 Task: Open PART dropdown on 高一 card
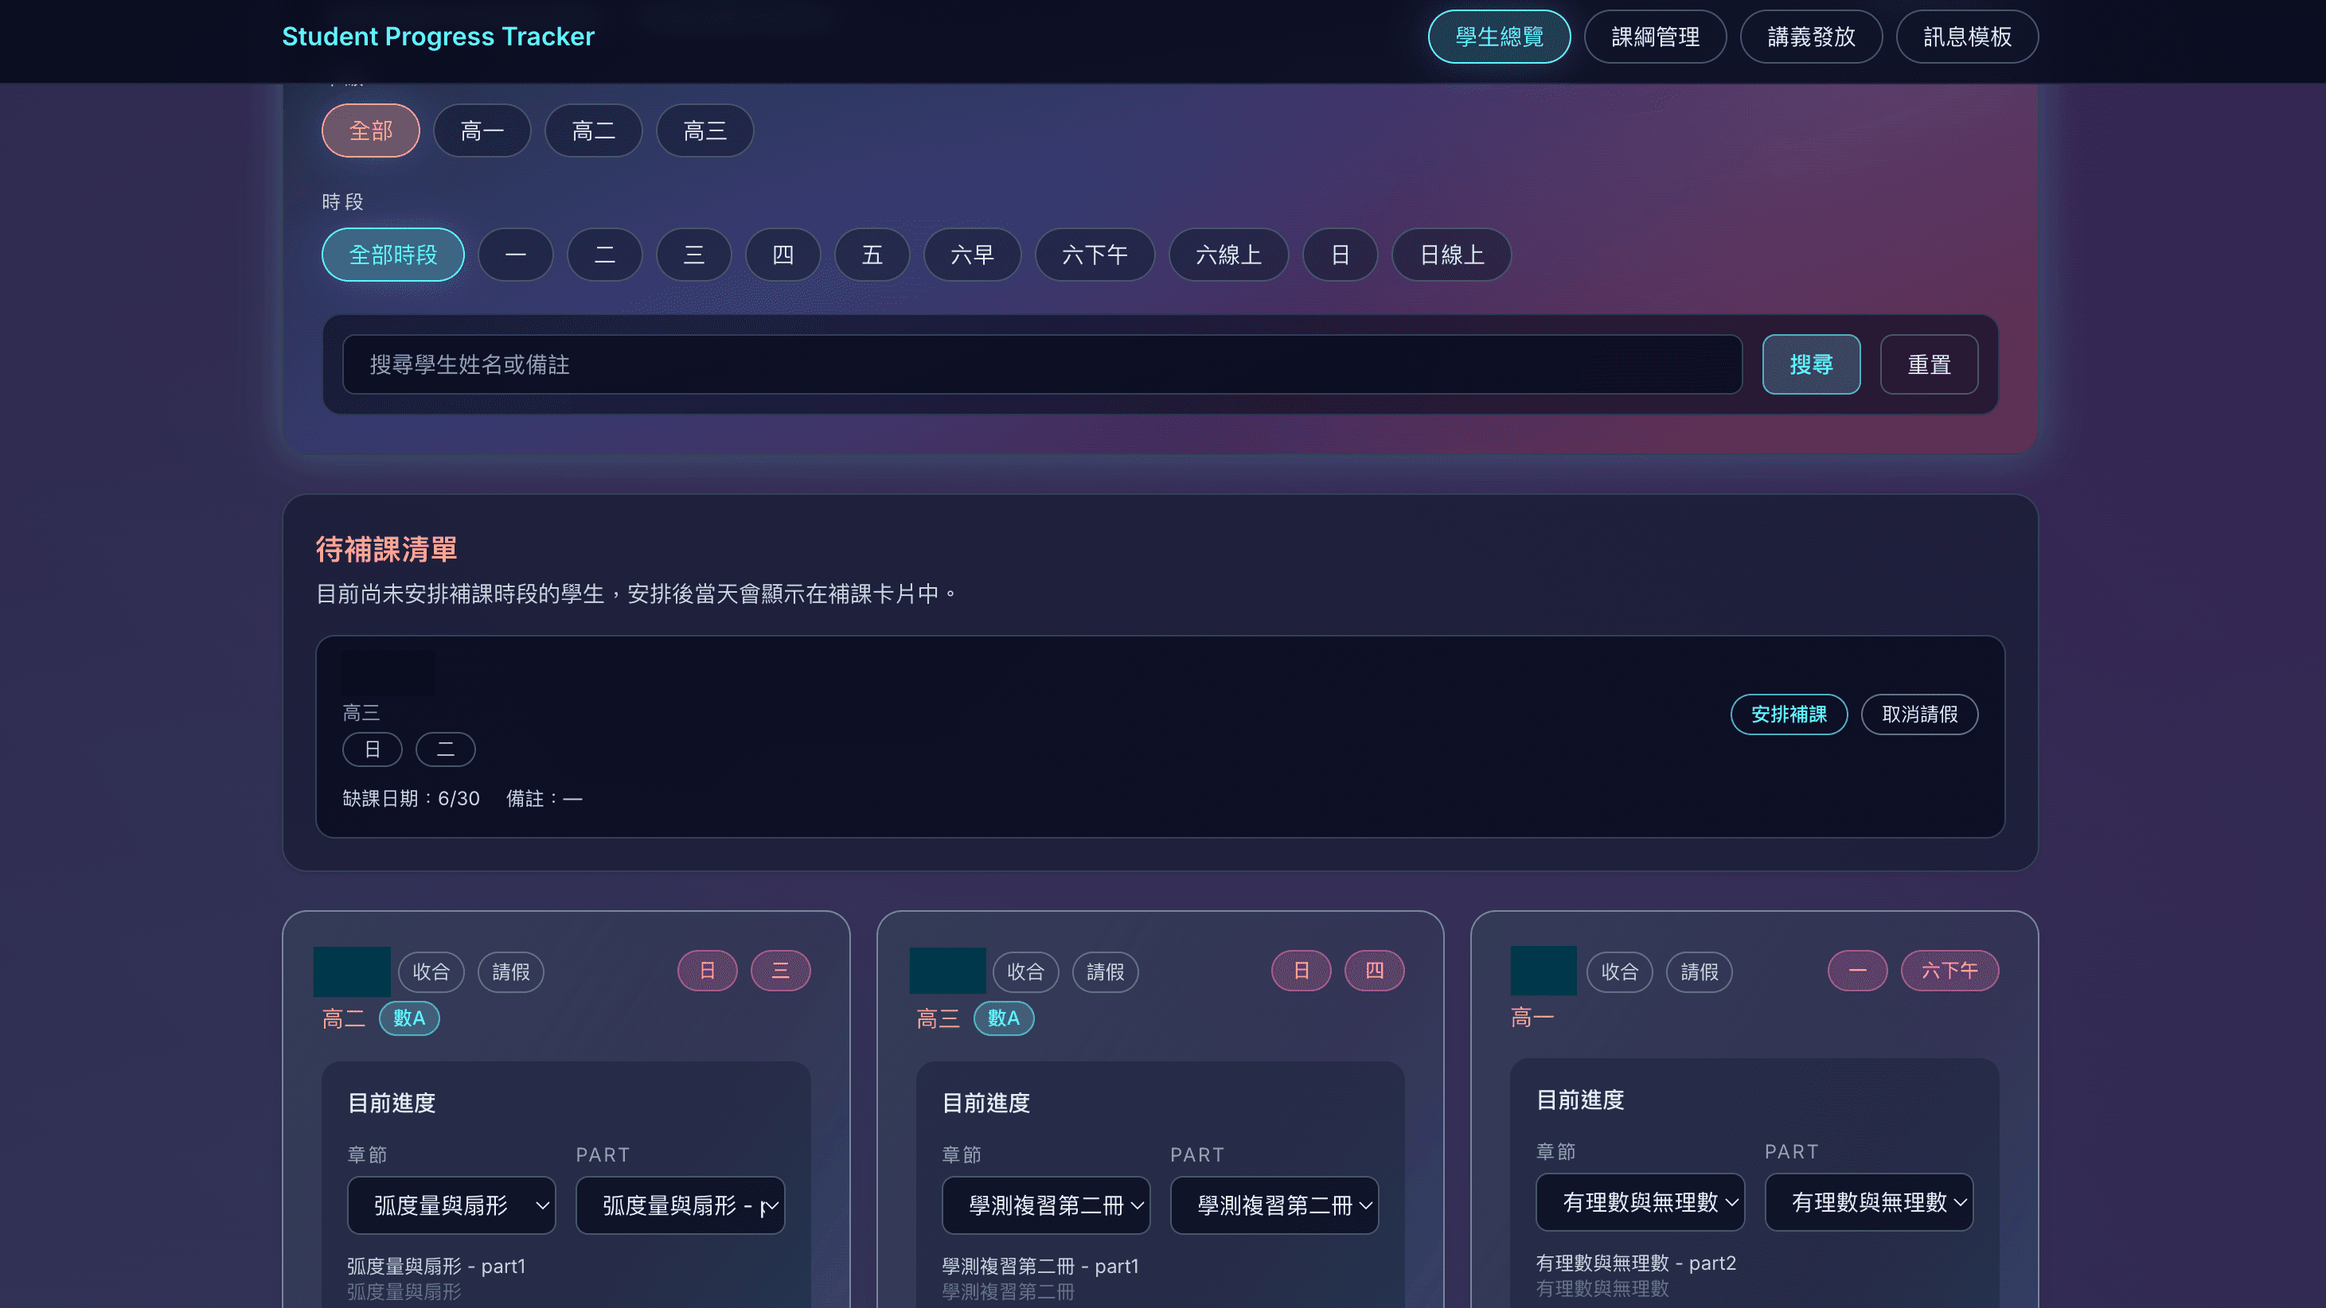pyautogui.click(x=1869, y=1202)
